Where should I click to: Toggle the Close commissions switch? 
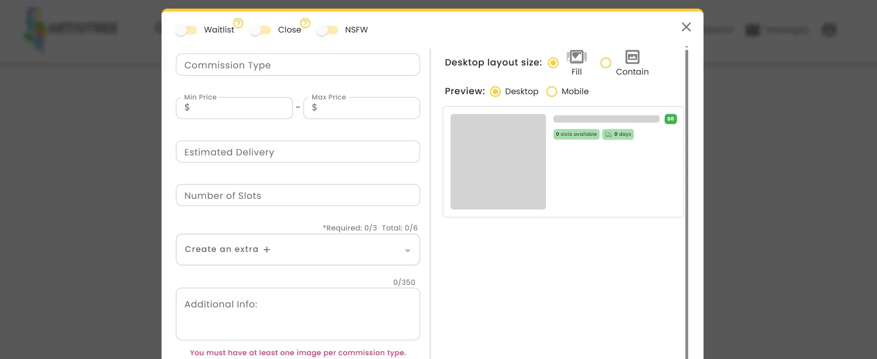(x=260, y=30)
